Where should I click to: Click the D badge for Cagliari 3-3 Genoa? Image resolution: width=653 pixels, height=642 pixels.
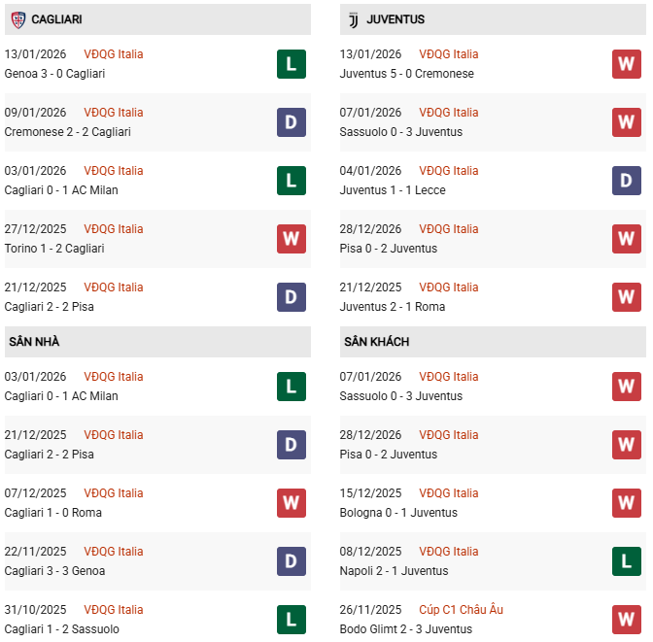(x=292, y=561)
